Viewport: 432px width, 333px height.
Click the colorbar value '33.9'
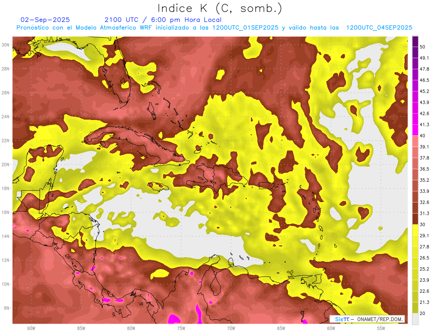pos(424,191)
